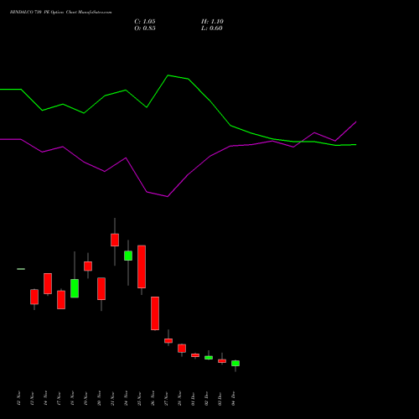Viewport: 419px width, 419px height.
Task: Select the red candlestick for 21 Nov
Action: point(115,240)
